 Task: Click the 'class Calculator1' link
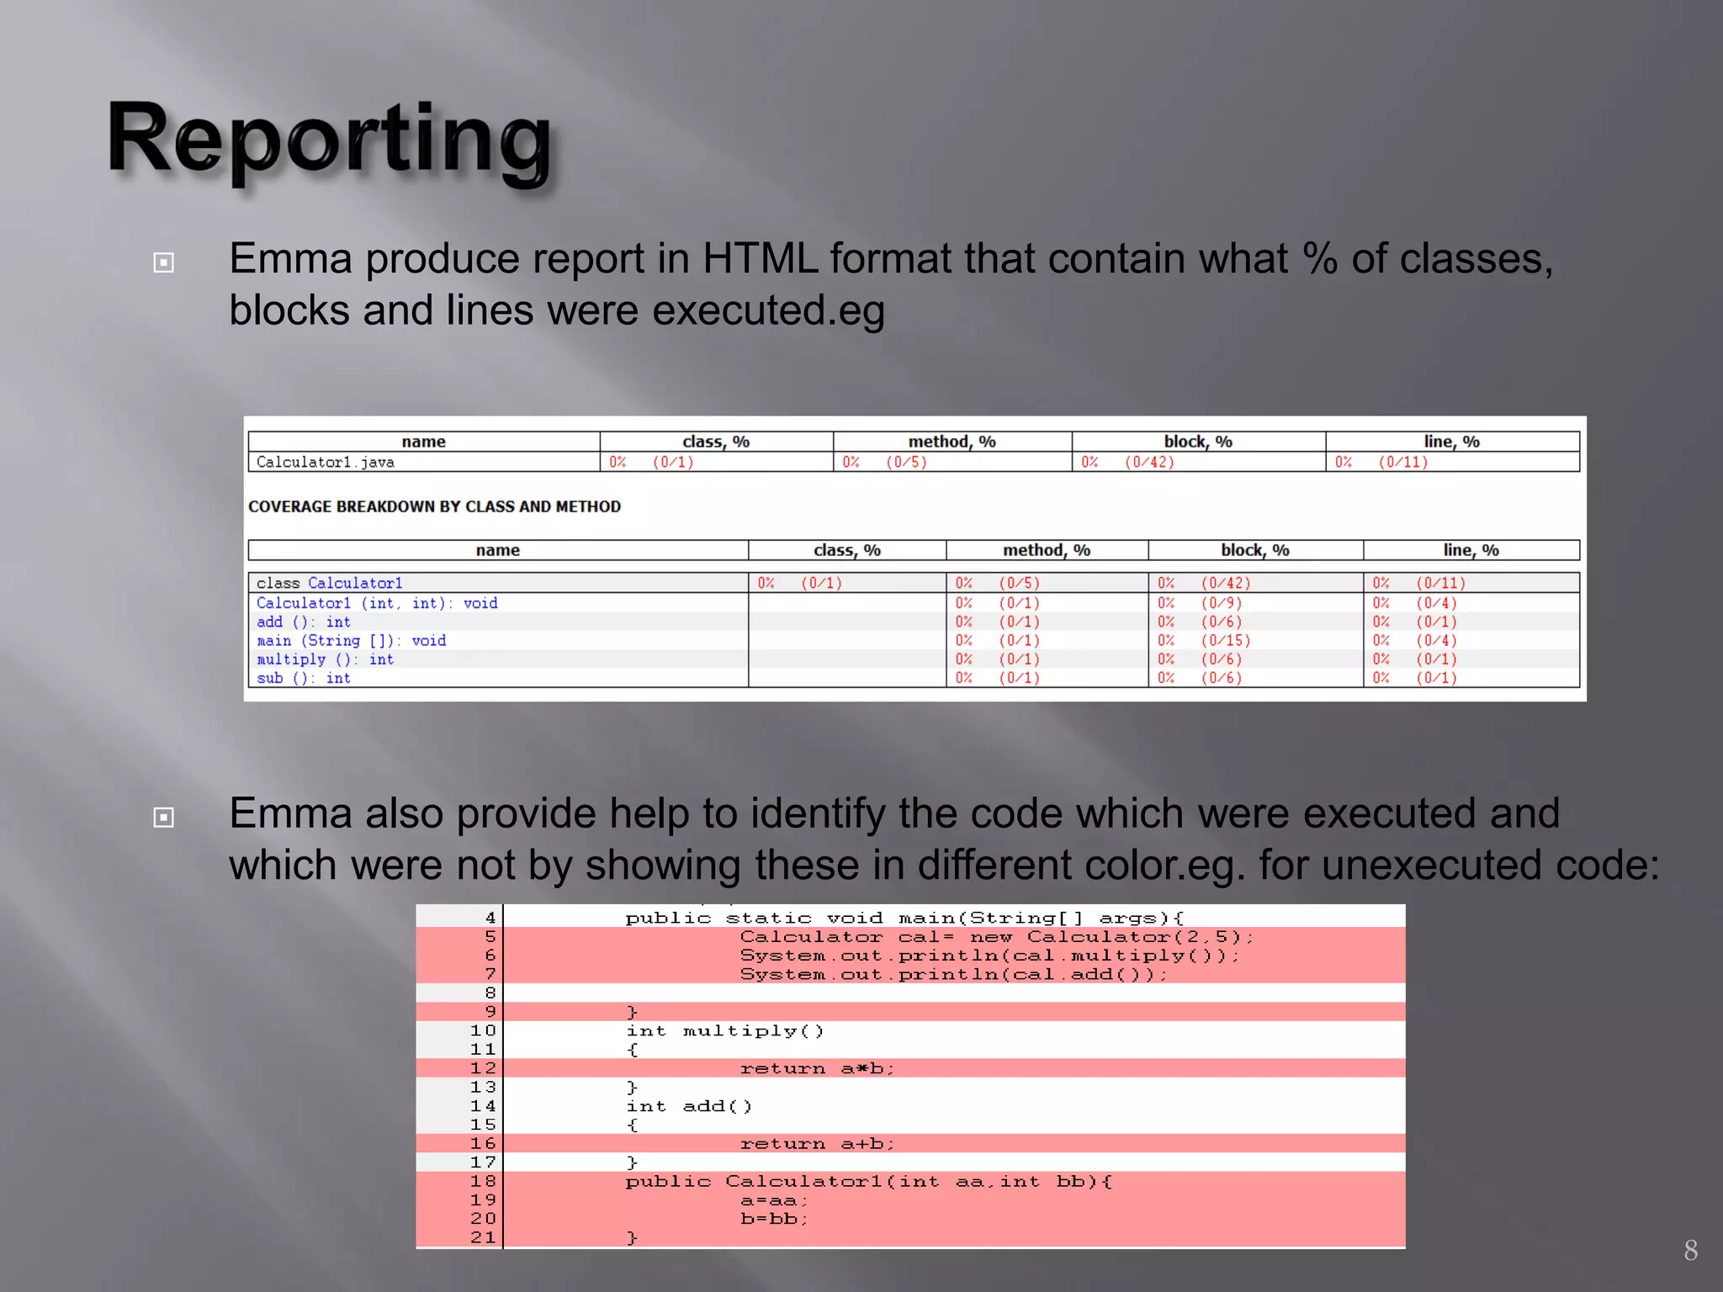tap(355, 583)
